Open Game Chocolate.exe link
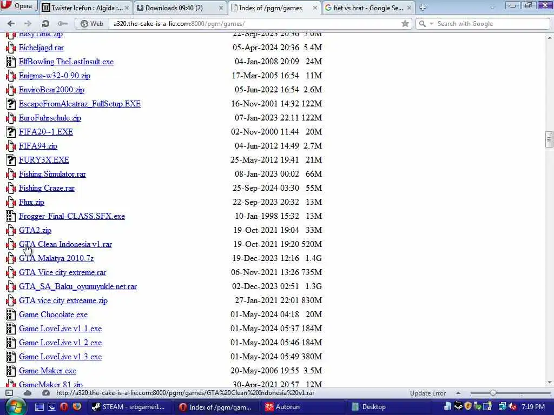The height and width of the screenshot is (415, 554). pos(53,314)
